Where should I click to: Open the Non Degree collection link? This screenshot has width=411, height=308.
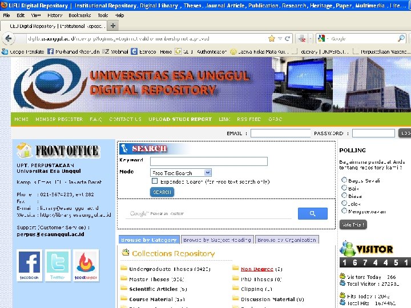pyautogui.click(x=257, y=269)
